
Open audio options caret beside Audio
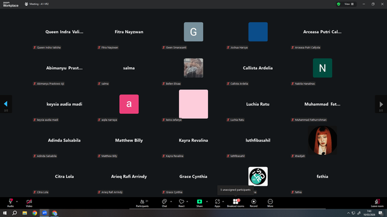[x=17, y=201]
